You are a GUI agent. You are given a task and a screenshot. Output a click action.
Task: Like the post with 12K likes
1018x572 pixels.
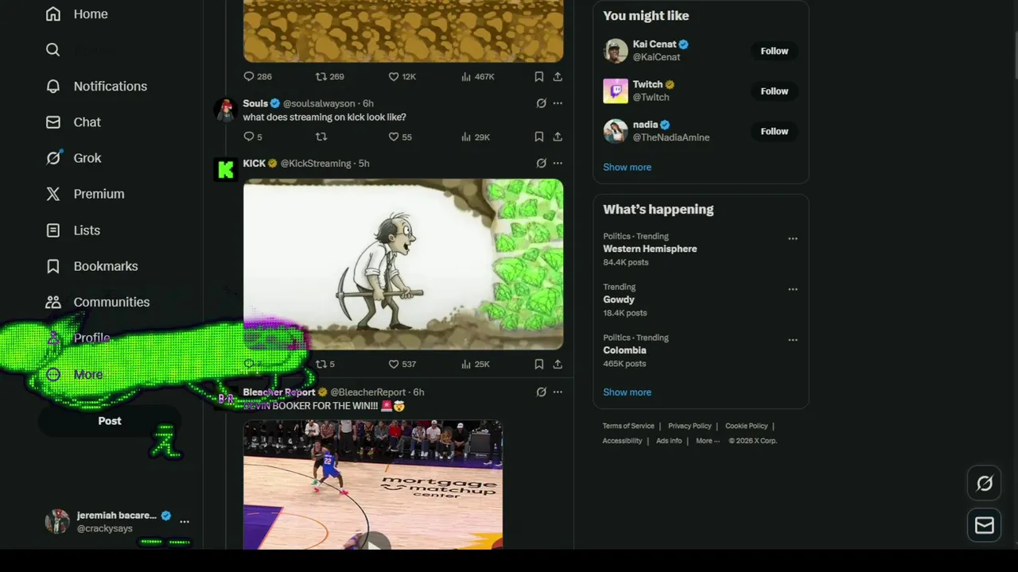tap(402, 76)
